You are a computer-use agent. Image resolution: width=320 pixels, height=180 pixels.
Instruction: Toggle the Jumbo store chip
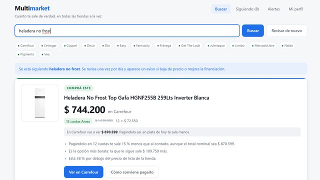238,45
